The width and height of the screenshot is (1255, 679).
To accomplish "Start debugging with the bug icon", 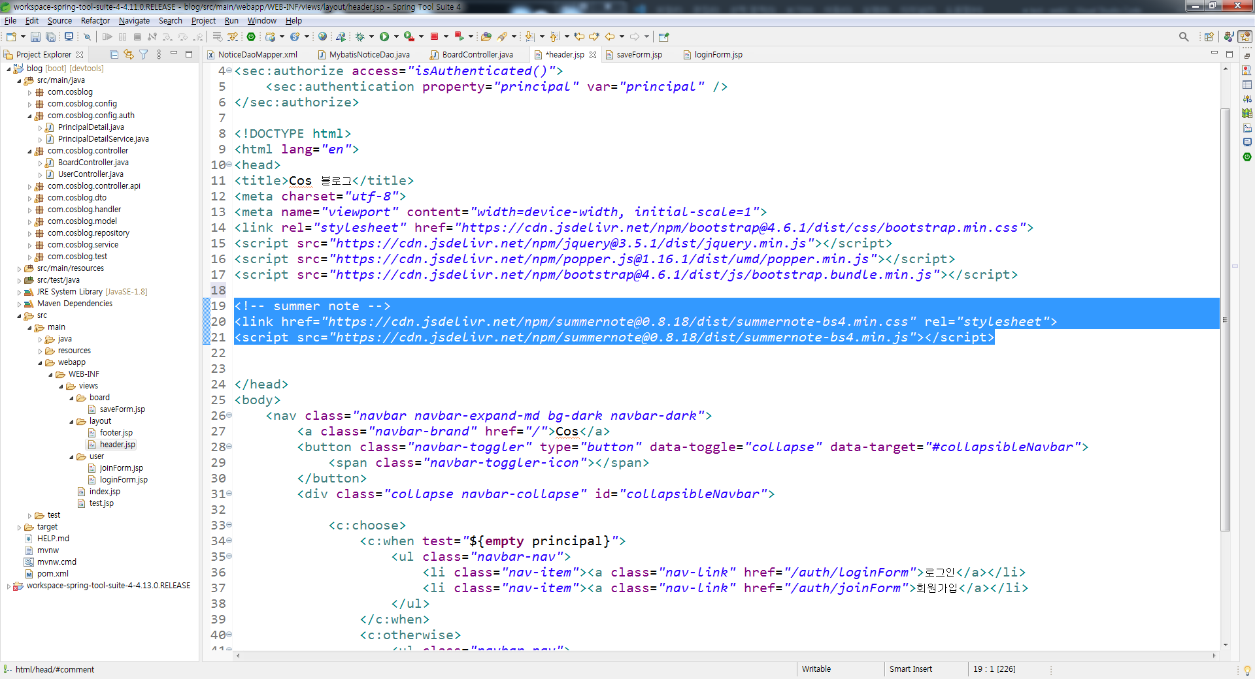I will (x=360, y=37).
